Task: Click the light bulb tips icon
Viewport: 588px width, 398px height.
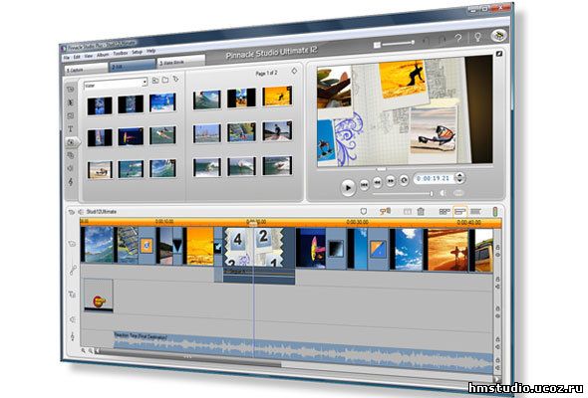Action: tap(477, 37)
